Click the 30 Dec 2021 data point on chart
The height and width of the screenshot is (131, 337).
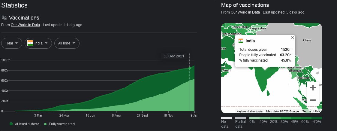pyautogui.click(x=189, y=68)
